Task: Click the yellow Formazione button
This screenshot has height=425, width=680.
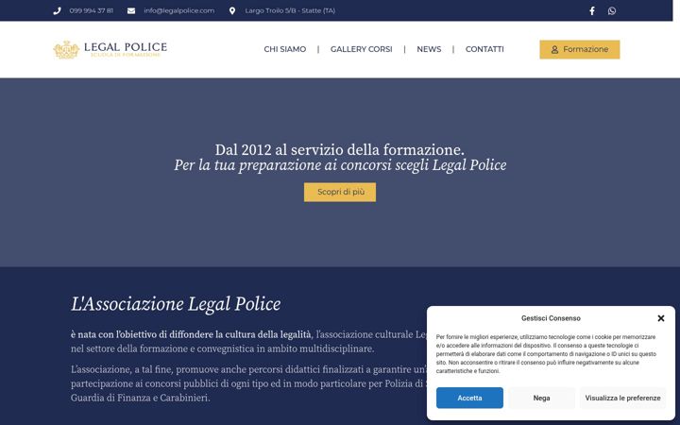Action: (x=579, y=49)
